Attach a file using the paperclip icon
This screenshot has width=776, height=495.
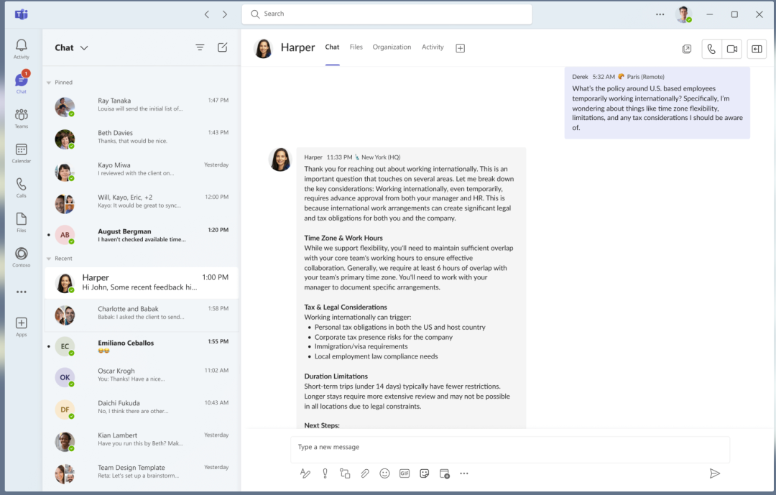pos(365,473)
